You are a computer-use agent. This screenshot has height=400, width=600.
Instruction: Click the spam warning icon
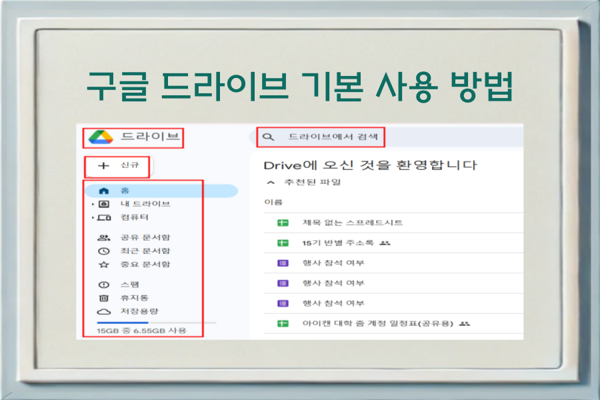point(104,285)
